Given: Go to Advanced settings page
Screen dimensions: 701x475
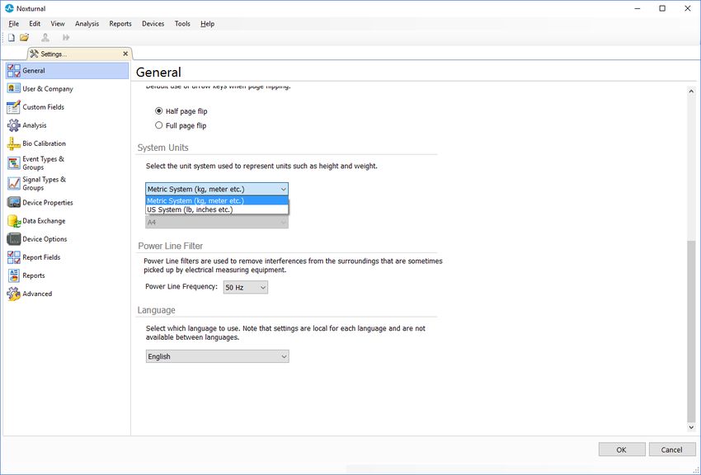Looking at the screenshot, I should [x=67, y=294].
